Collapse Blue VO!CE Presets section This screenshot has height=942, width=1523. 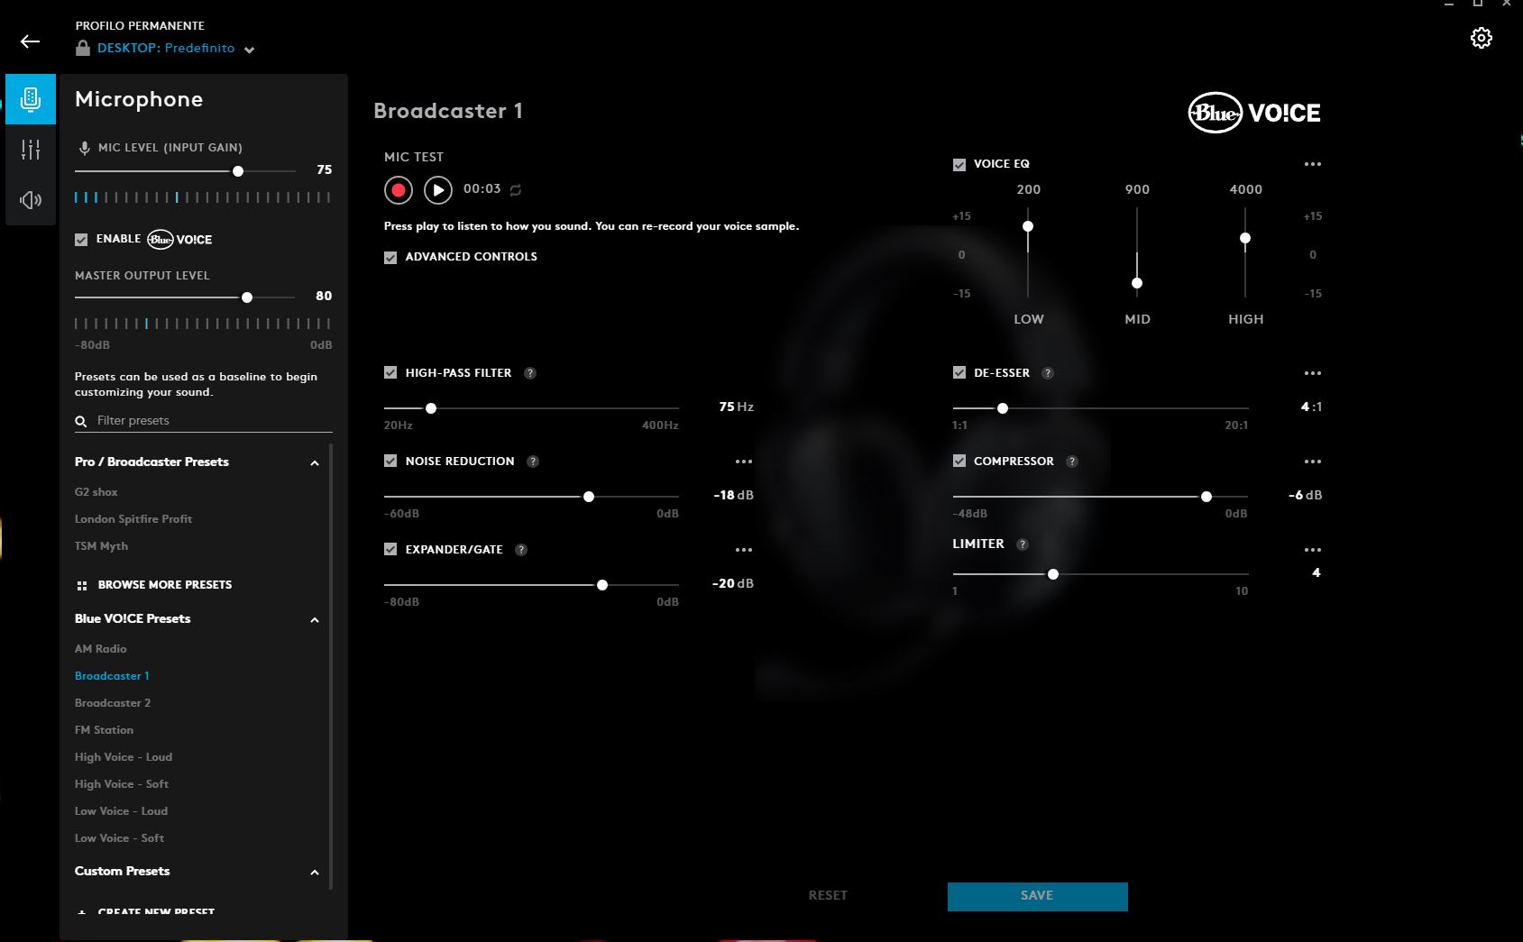315,620
